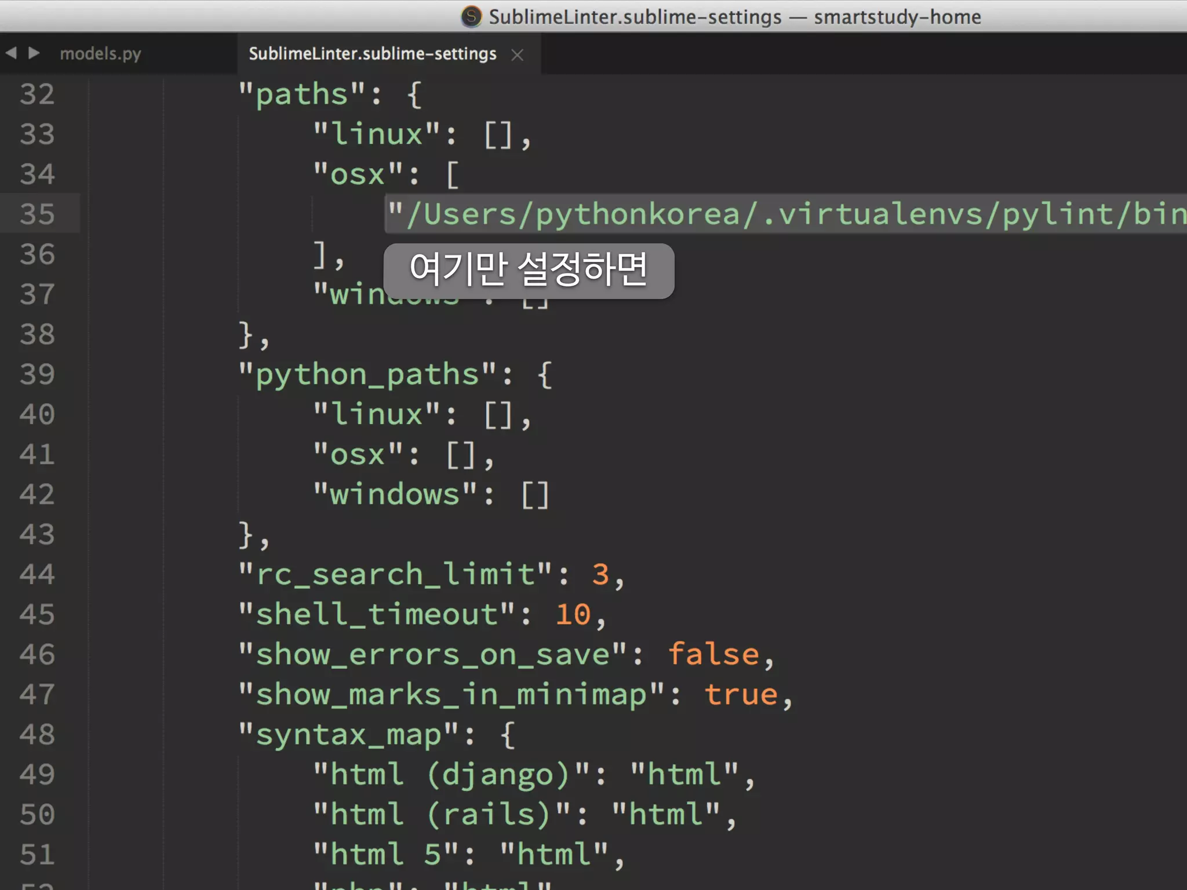Switch to the models.py tab

[101, 53]
